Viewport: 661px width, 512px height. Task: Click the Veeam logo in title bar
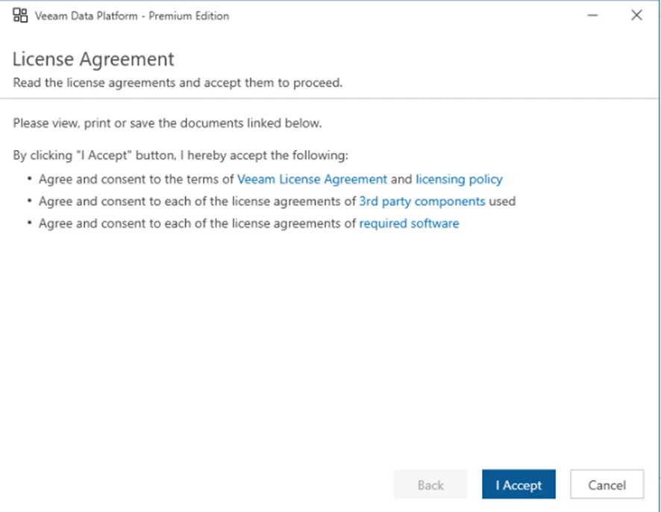20,16
